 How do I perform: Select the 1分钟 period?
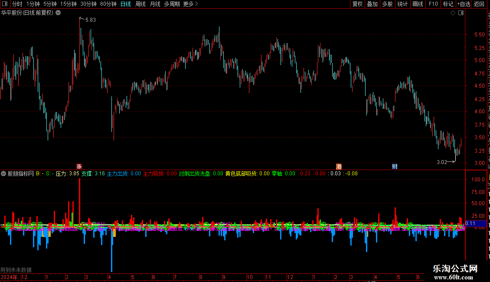click(33, 4)
